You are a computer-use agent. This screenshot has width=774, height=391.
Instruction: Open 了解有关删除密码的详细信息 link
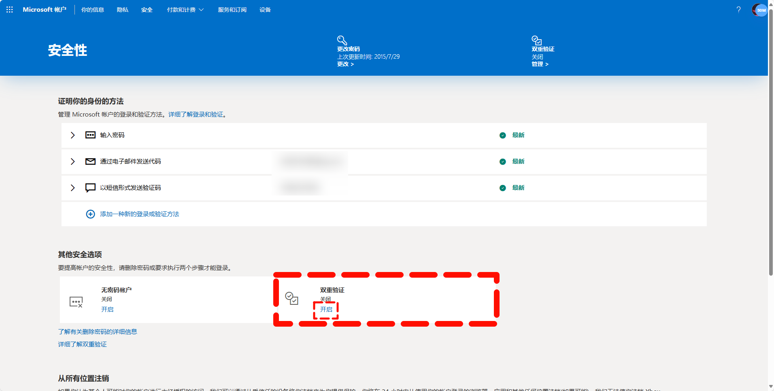(x=98, y=332)
